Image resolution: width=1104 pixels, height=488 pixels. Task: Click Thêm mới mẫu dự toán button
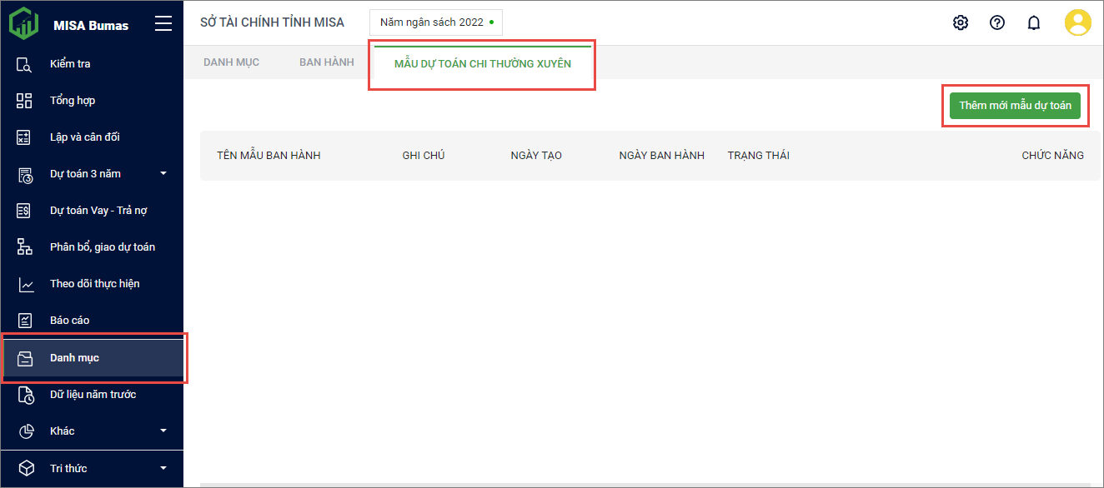(1015, 106)
